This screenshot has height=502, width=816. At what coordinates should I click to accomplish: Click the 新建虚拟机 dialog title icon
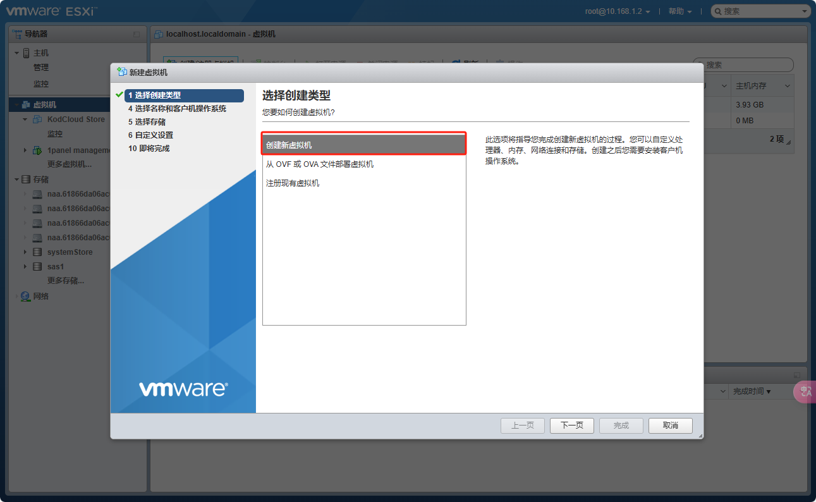(122, 72)
